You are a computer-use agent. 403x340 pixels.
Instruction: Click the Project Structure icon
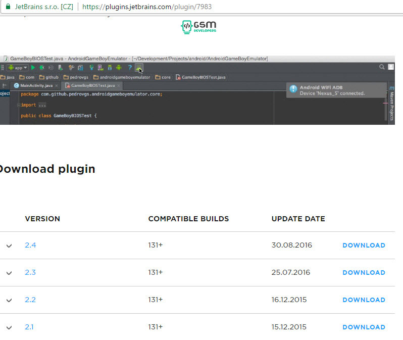click(x=80, y=68)
